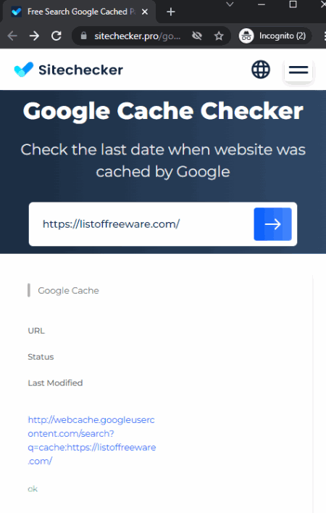This screenshot has height=513, width=326.
Task: Go back to previous page
Action: pos(12,36)
